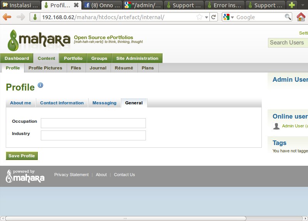The width and height of the screenshot is (308, 221).
Task: Switch to the Instalasi browser tab
Action: pyautogui.click(x=20, y=5)
